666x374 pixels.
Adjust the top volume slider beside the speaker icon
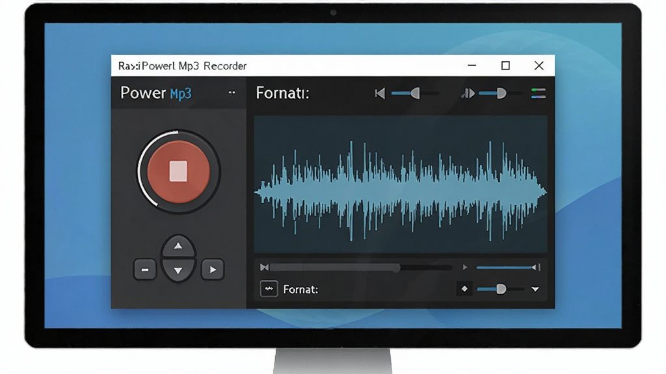tap(501, 93)
